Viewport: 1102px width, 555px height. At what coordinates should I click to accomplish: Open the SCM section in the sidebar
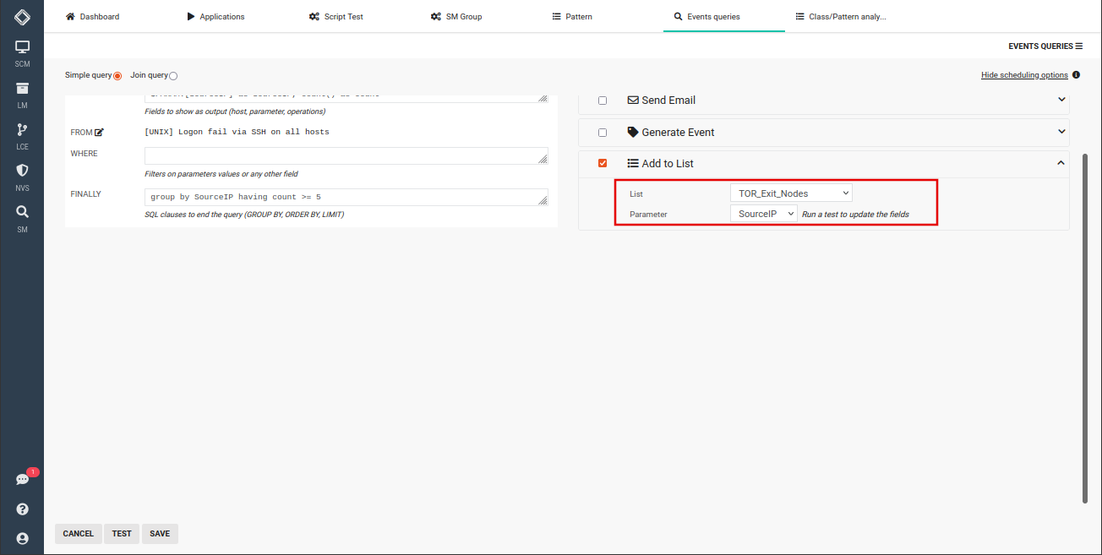tap(22, 51)
